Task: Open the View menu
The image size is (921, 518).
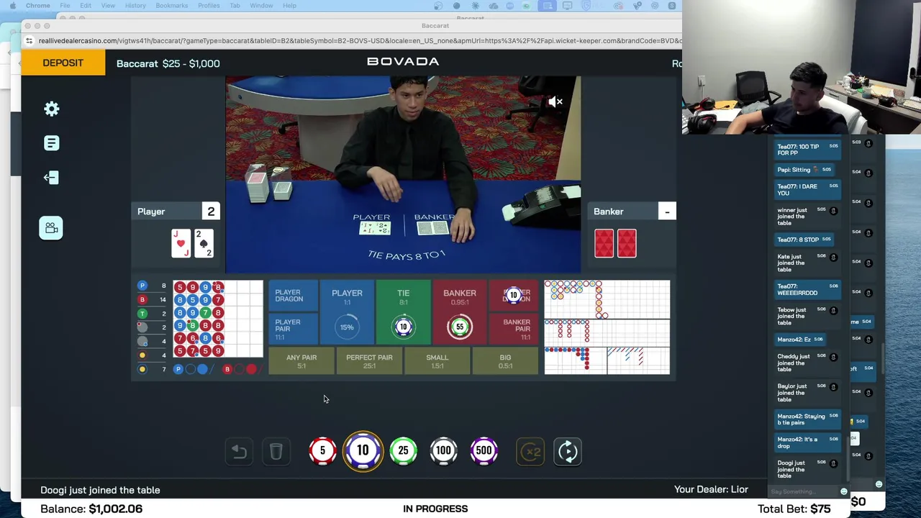Action: point(108,6)
